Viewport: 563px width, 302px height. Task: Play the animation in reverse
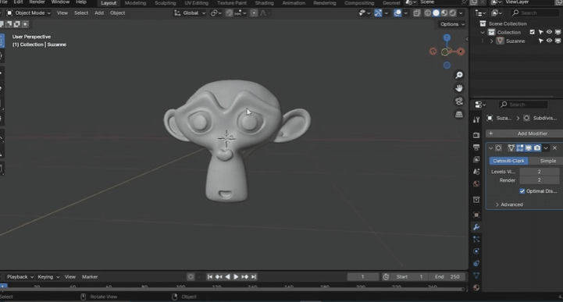(x=227, y=276)
